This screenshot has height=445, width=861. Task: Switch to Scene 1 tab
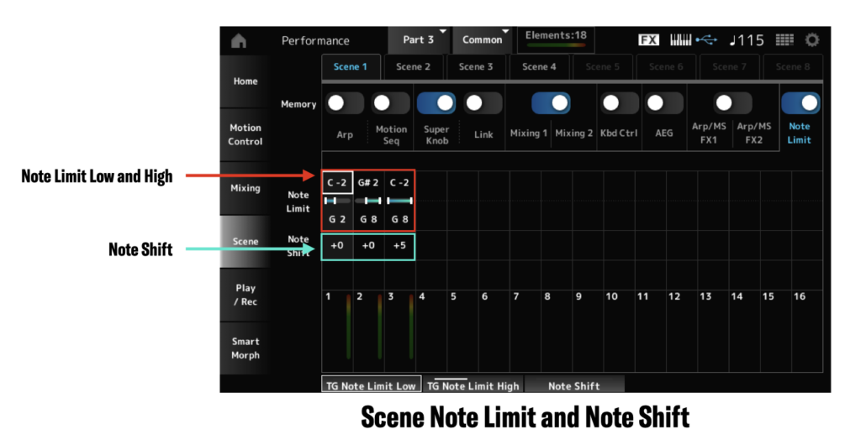click(351, 67)
